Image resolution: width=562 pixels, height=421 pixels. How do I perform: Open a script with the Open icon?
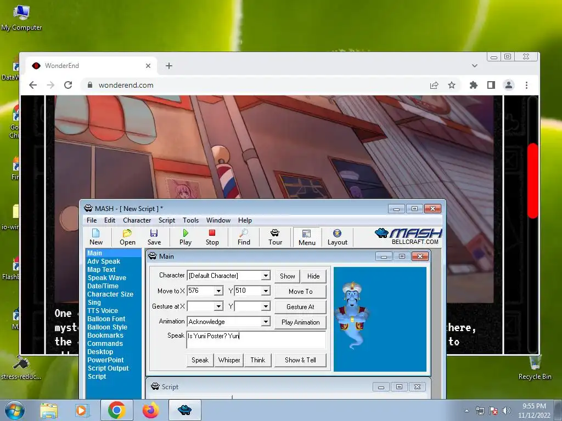click(x=127, y=237)
